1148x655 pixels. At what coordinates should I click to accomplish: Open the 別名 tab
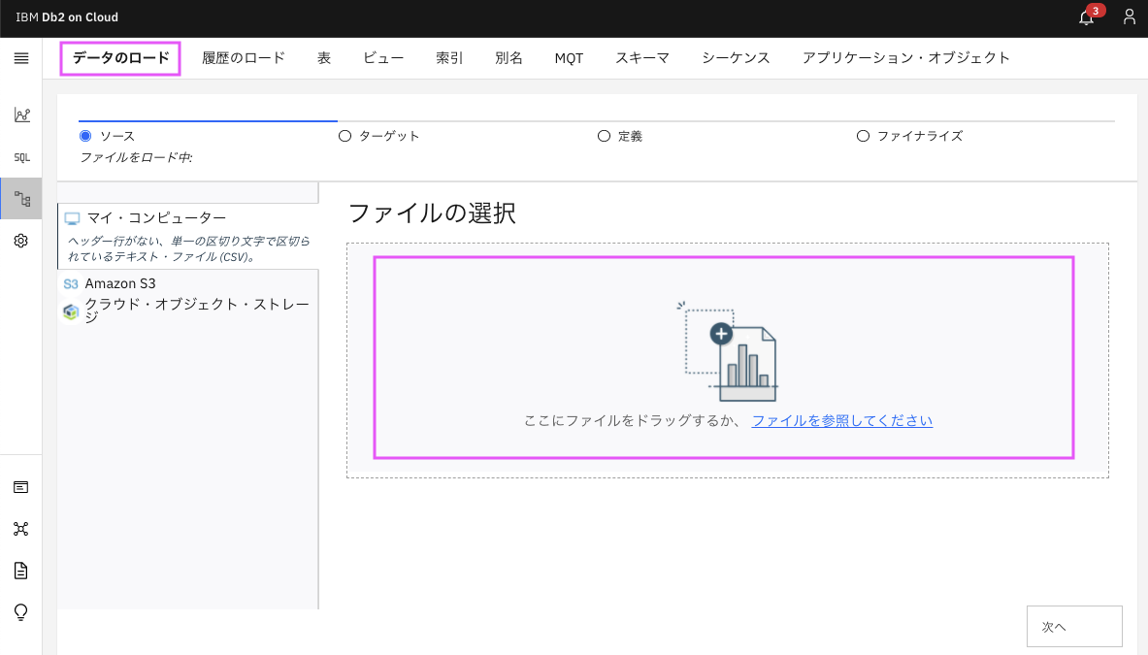click(508, 58)
